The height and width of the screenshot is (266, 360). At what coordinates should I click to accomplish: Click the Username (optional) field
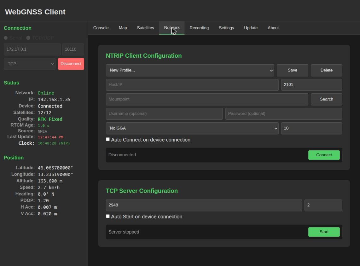pos(164,113)
